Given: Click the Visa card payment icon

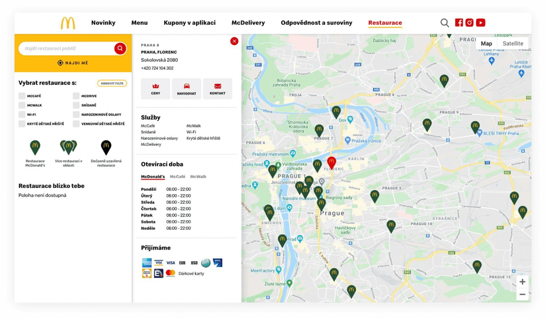Looking at the screenshot, I should (x=171, y=263).
